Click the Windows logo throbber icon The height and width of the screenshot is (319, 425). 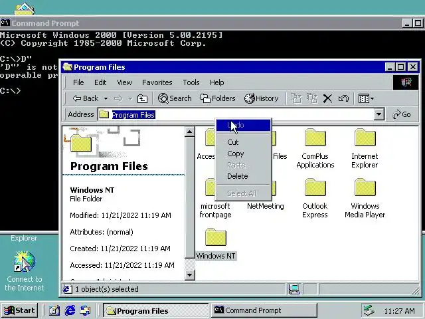[406, 82]
